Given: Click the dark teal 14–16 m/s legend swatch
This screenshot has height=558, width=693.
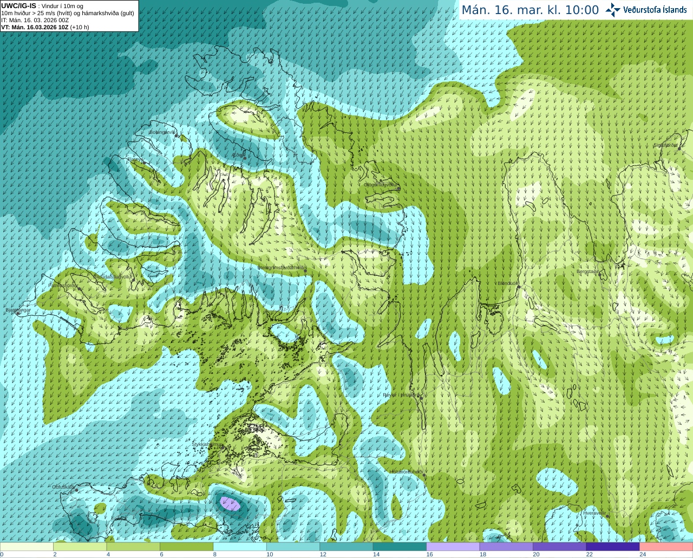Looking at the screenshot, I should pos(400,547).
